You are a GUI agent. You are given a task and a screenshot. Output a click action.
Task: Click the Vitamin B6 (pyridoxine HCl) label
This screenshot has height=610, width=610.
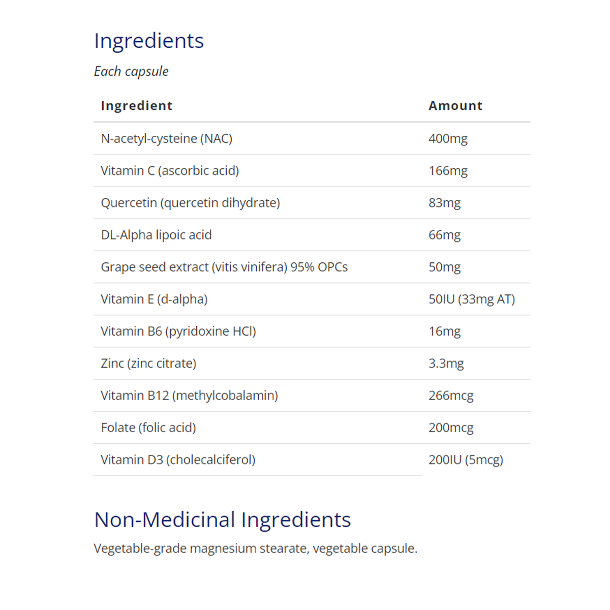(178, 331)
